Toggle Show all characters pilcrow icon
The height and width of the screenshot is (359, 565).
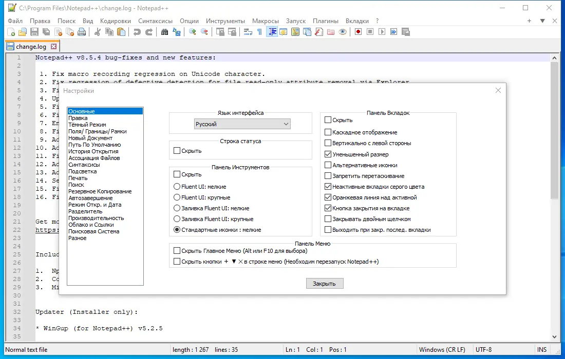[x=259, y=32]
